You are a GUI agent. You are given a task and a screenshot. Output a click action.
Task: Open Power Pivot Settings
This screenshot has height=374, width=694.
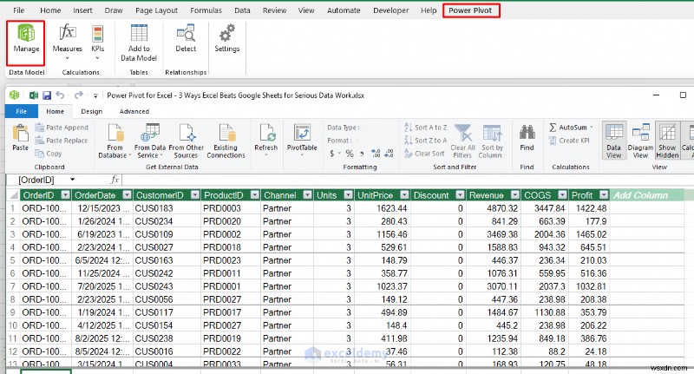[227, 39]
